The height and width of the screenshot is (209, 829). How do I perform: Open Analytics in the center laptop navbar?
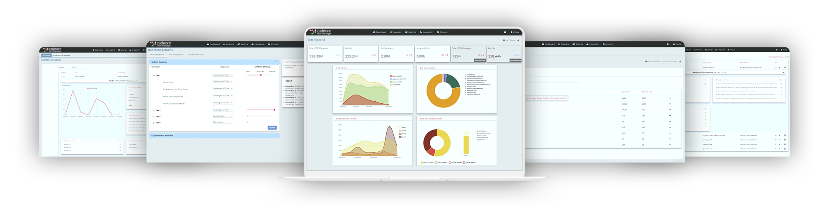point(396,32)
